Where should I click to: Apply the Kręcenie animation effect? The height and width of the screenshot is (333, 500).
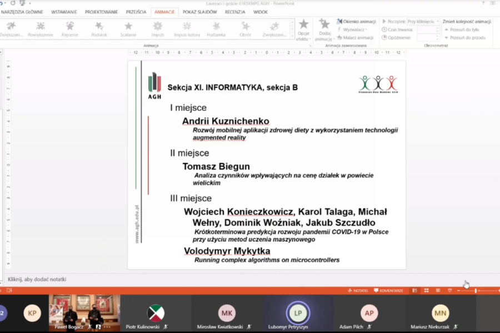[70, 29]
